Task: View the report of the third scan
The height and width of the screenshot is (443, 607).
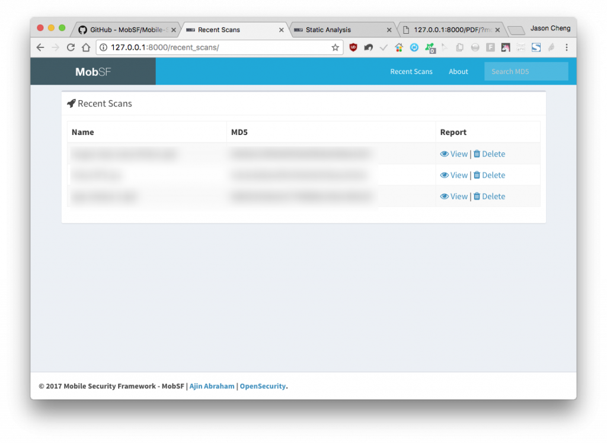Action: [x=453, y=197]
